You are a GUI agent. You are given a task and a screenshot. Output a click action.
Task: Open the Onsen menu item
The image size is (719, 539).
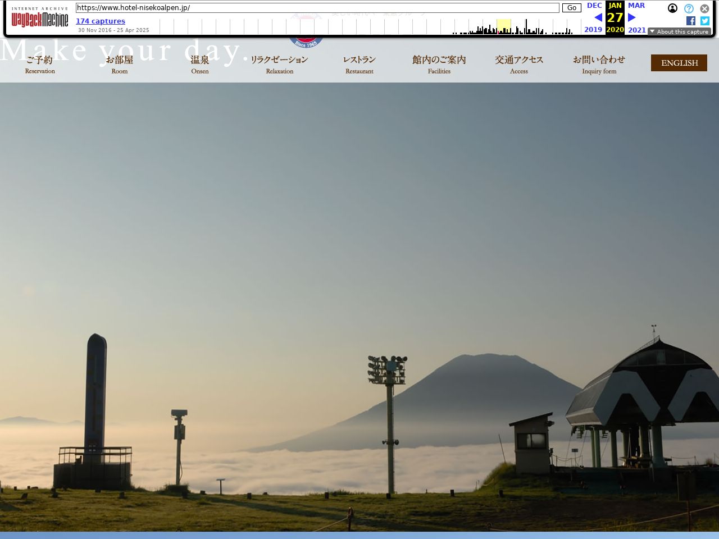[x=199, y=64]
